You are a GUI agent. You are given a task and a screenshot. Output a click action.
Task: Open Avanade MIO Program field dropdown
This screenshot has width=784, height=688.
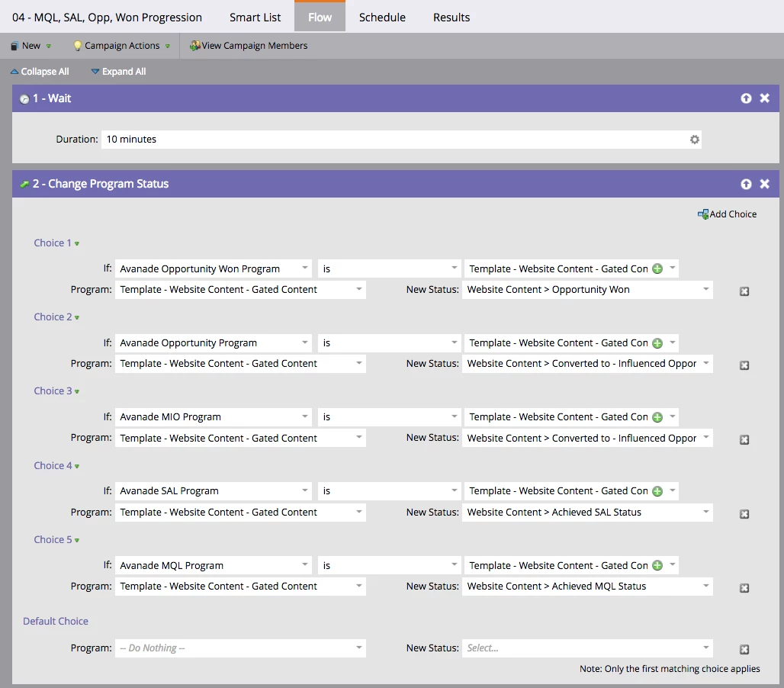tap(213, 417)
